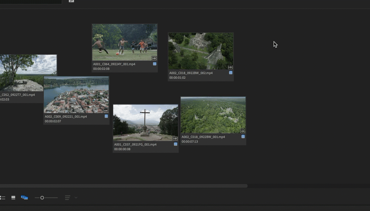Click the Sort Icons button
Screen dimensions: 370x211
(x=67, y=198)
